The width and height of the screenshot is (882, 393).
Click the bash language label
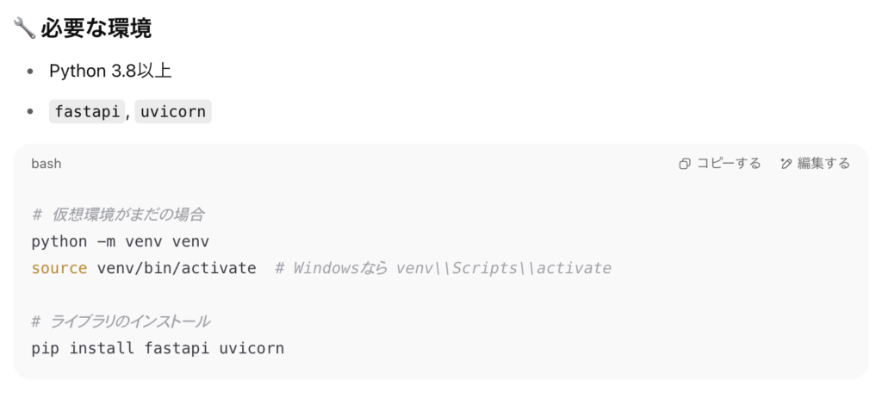pos(47,164)
